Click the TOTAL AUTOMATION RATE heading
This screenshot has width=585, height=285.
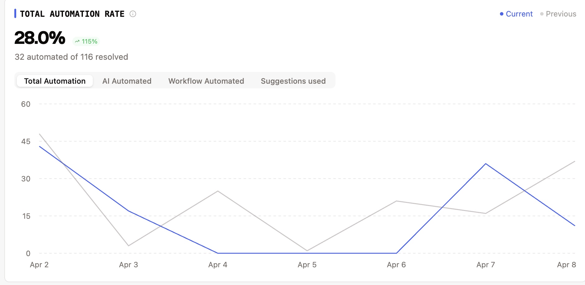[x=72, y=14]
